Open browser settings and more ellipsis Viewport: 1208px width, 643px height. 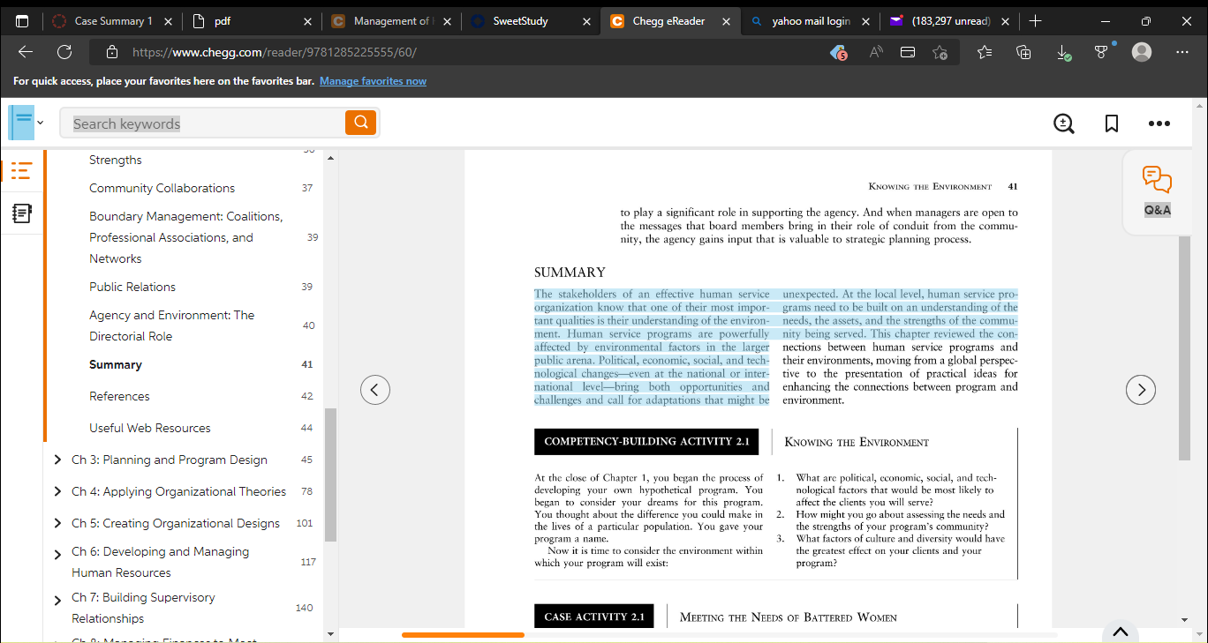click(1182, 52)
